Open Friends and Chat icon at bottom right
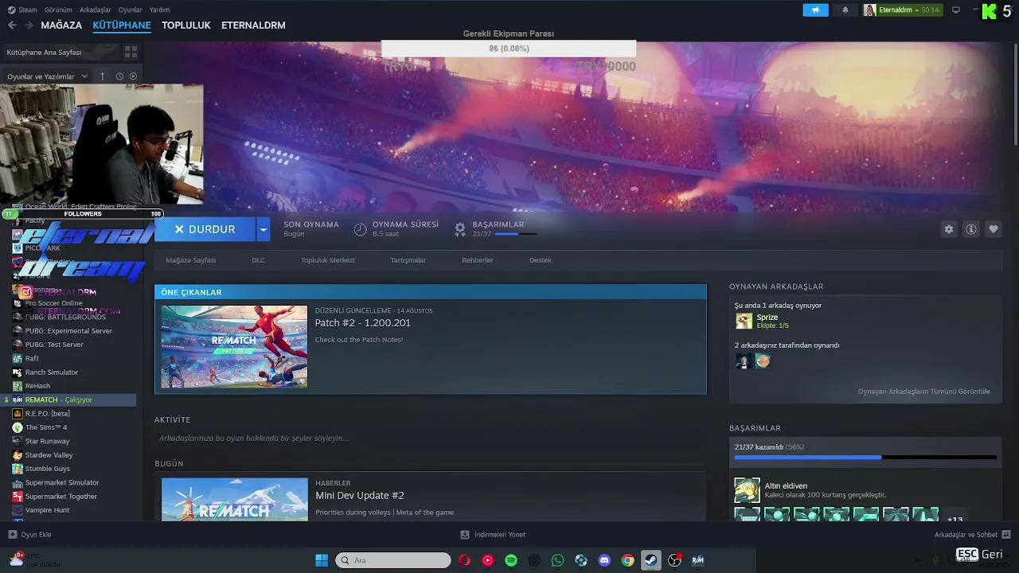 coord(1006,535)
